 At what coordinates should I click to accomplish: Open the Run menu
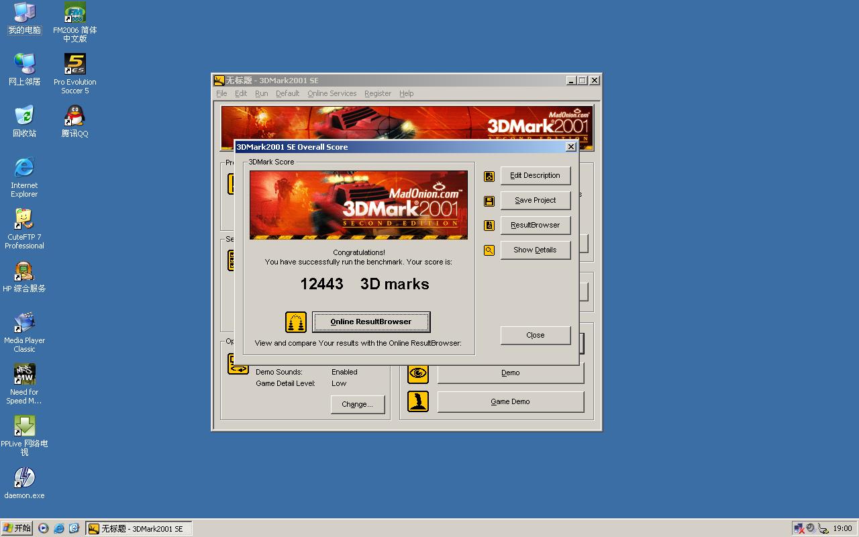coord(261,93)
